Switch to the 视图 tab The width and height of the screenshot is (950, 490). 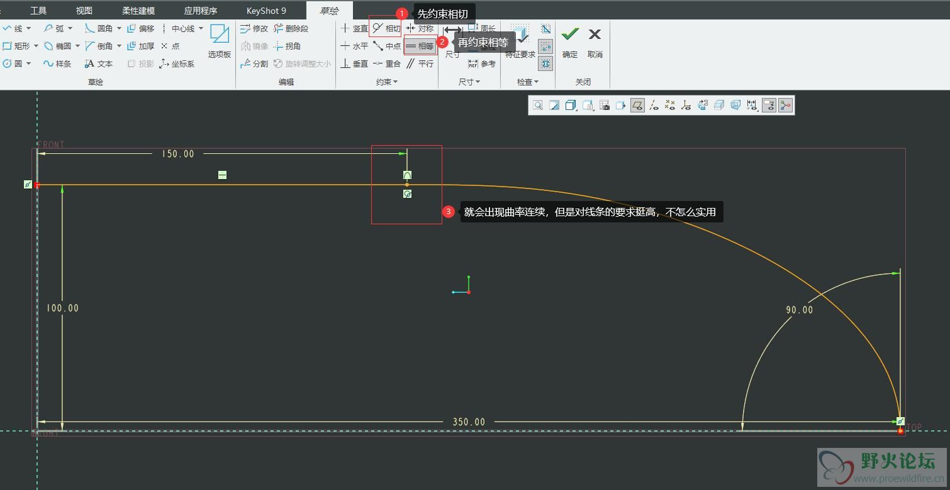(x=84, y=11)
